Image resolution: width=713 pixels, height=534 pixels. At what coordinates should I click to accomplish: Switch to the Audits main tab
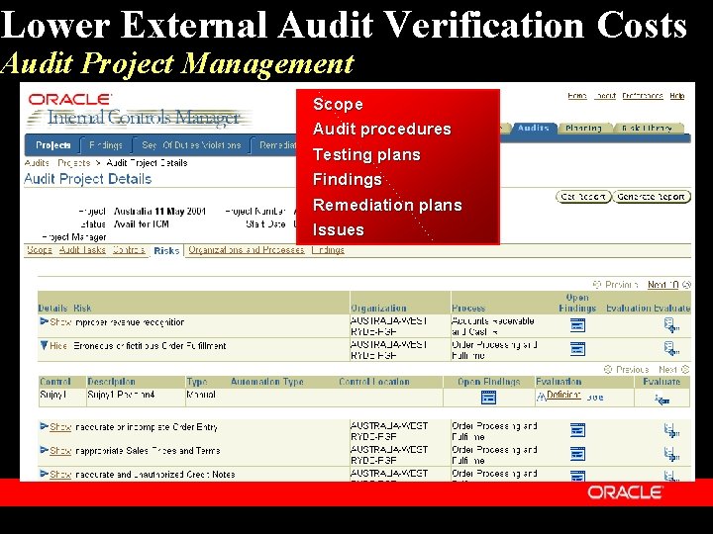click(x=533, y=128)
